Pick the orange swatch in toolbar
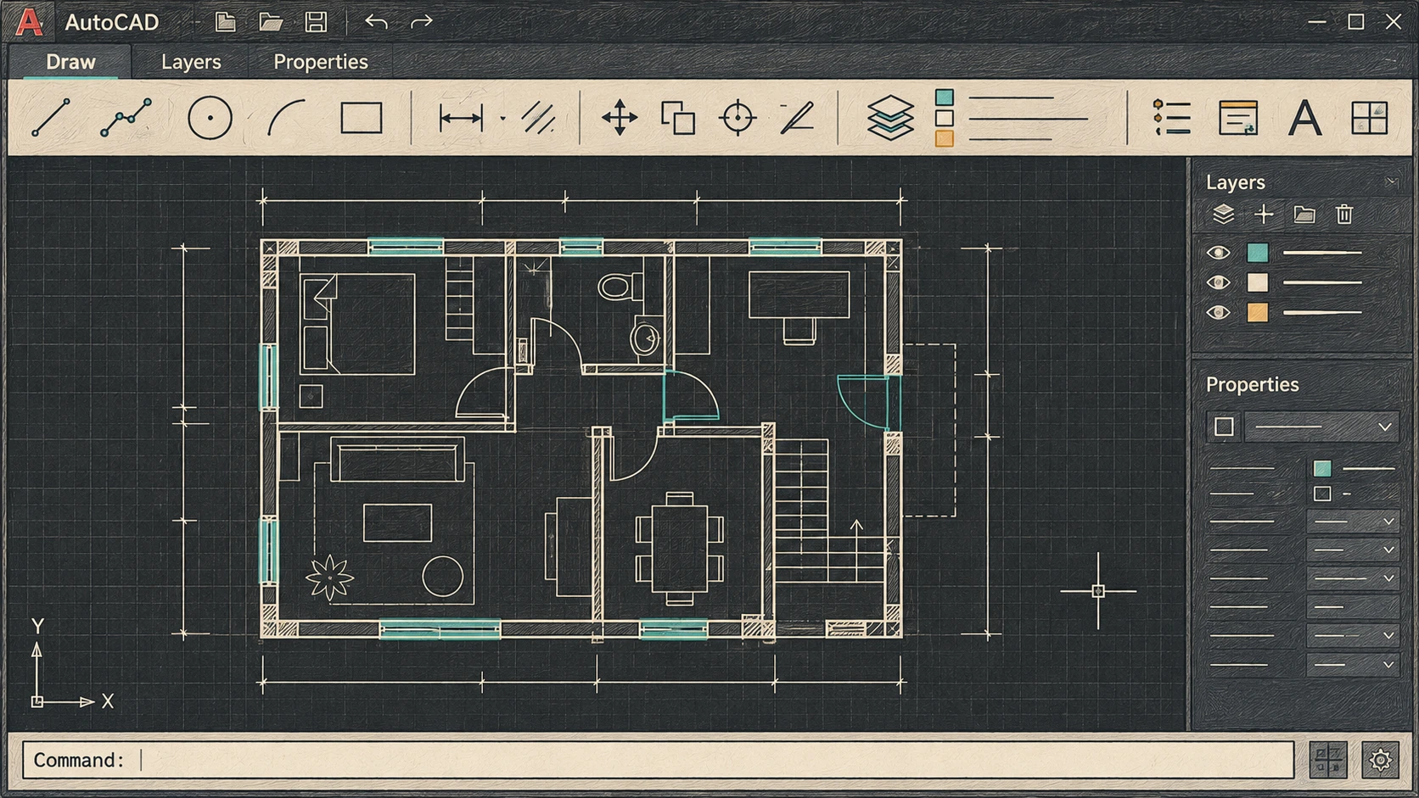1419x798 pixels. (945, 138)
